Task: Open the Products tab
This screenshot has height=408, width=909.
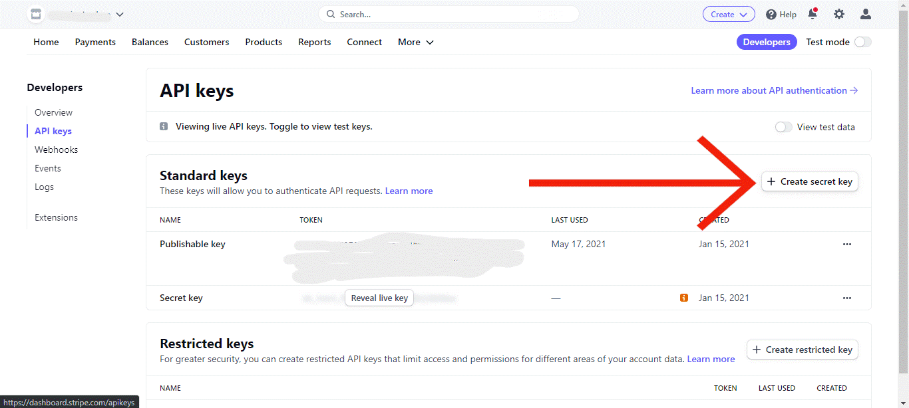Action: click(x=264, y=42)
